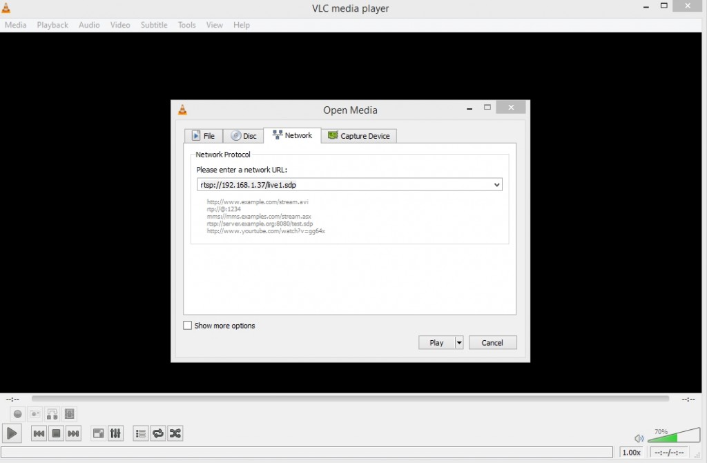Skip to previous media item
Screen dimensions: 707x463
coord(38,433)
